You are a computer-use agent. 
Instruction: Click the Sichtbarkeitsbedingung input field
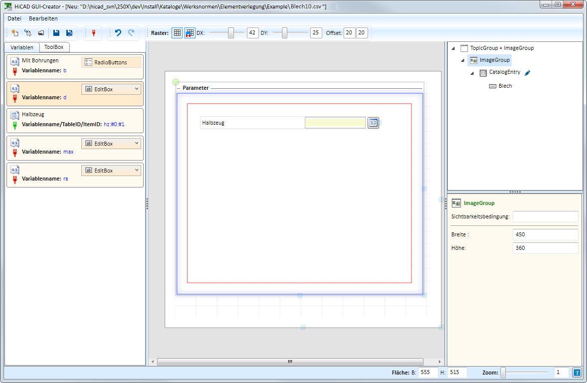pyautogui.click(x=545, y=216)
